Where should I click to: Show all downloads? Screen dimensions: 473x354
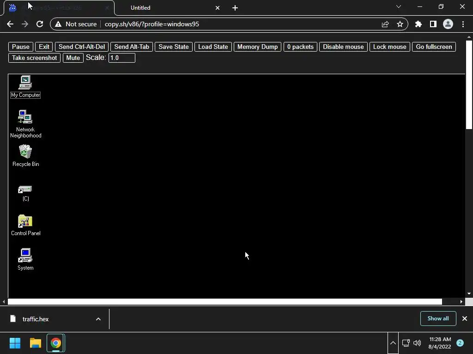coord(438,319)
